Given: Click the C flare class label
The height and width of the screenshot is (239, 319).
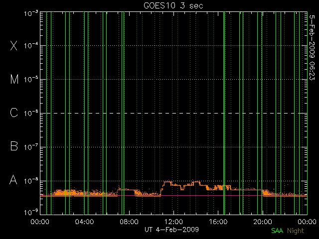Looking at the screenshot, I should (14, 113).
